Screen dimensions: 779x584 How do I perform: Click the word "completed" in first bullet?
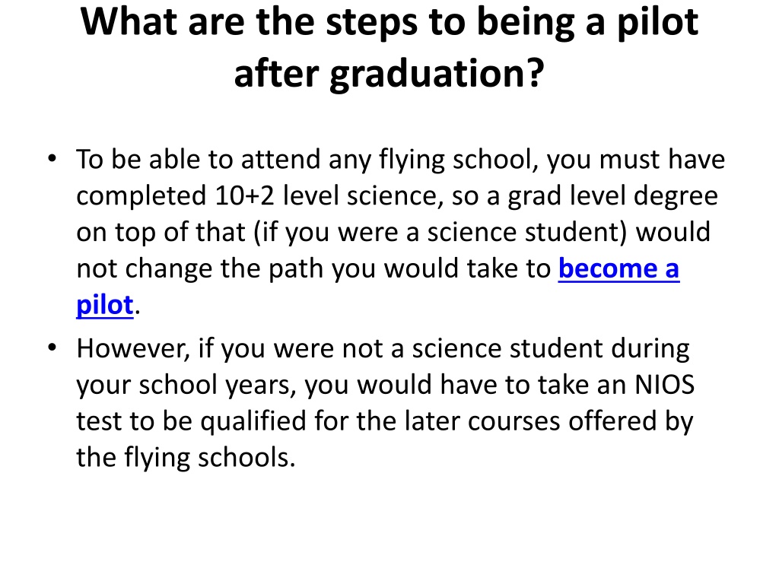click(x=141, y=196)
